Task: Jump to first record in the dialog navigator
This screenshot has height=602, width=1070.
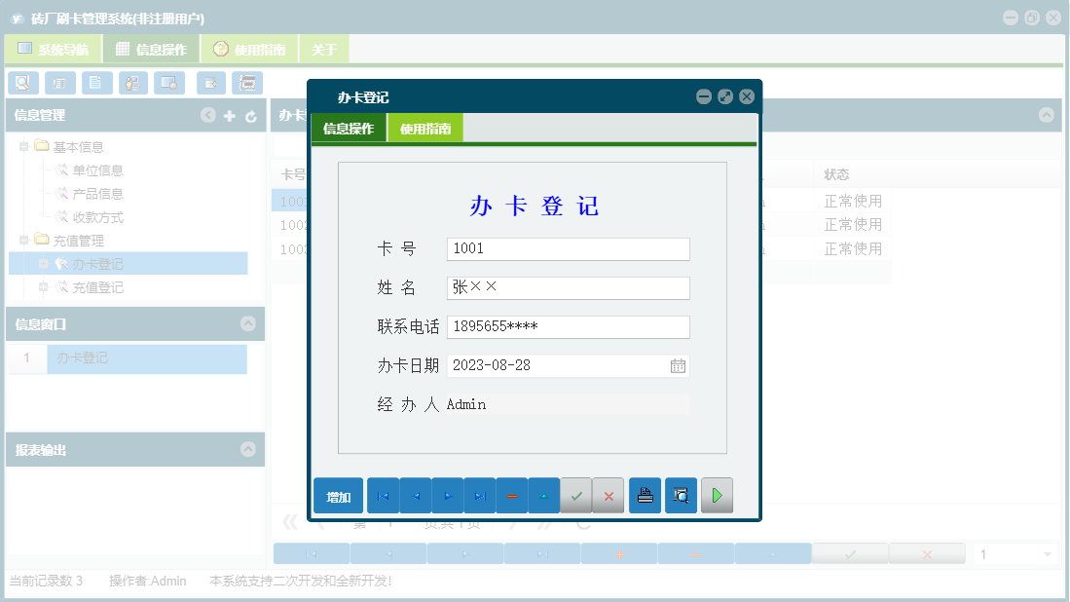Action: [x=382, y=495]
